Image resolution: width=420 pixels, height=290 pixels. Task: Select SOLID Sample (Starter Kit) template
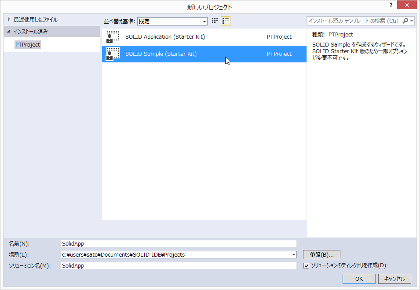coord(161,54)
